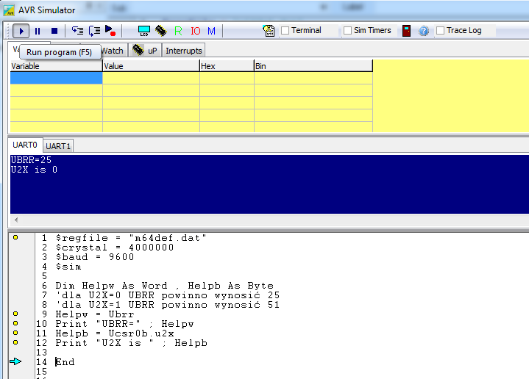
Task: Click the Variable column header
Action: point(56,66)
